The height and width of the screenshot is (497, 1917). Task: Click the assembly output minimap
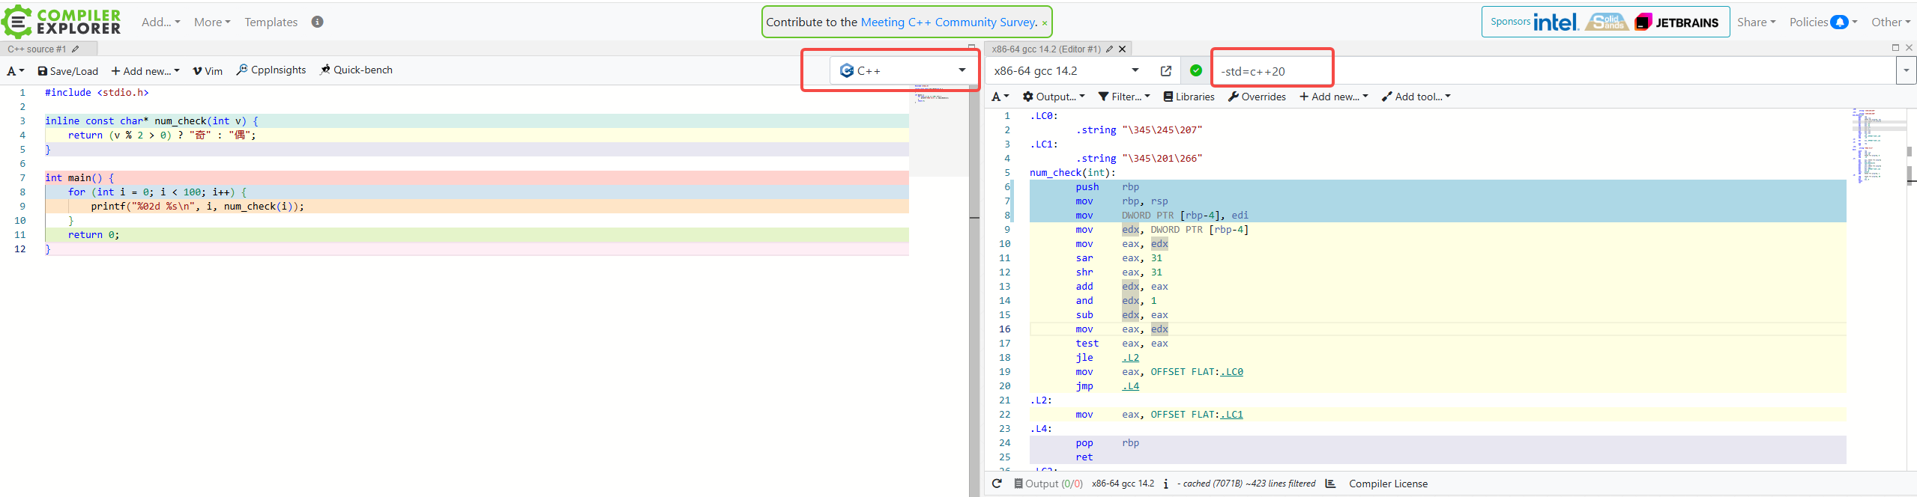[x=1878, y=146]
